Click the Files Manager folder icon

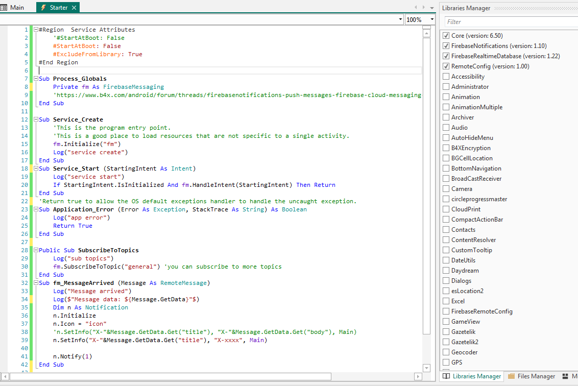[x=511, y=376]
